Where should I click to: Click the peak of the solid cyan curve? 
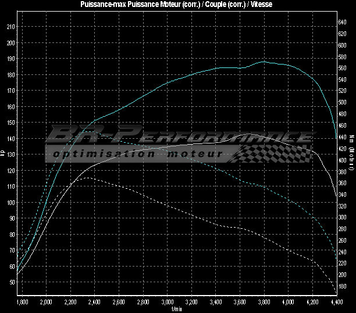click(263, 62)
